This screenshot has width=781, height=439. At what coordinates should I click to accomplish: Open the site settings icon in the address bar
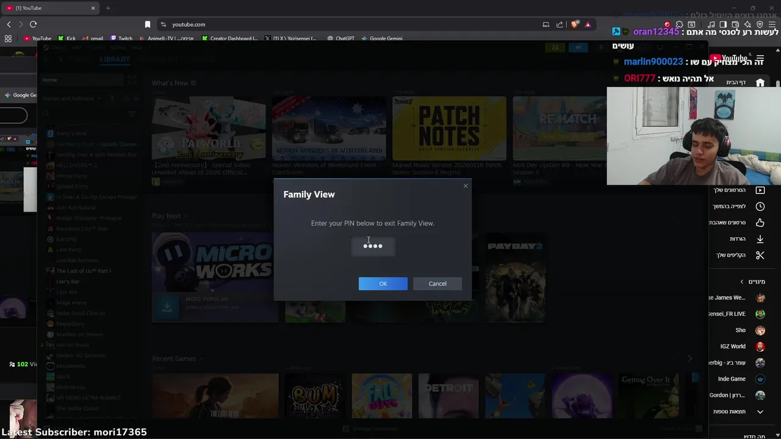(x=163, y=24)
